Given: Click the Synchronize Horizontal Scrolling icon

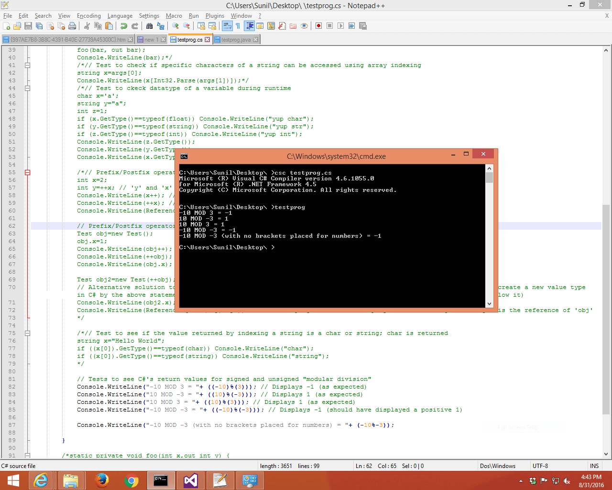Looking at the screenshot, I should coord(212,26).
